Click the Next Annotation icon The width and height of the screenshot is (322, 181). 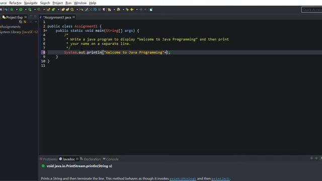tap(109, 10)
